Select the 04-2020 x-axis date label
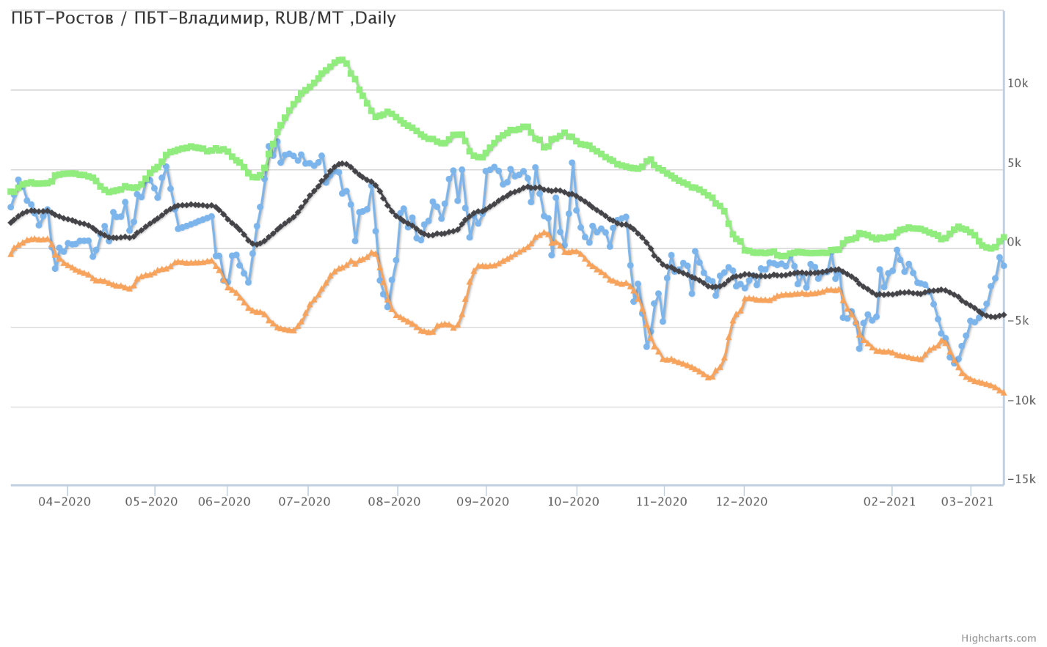1047x647 pixels. [65, 502]
